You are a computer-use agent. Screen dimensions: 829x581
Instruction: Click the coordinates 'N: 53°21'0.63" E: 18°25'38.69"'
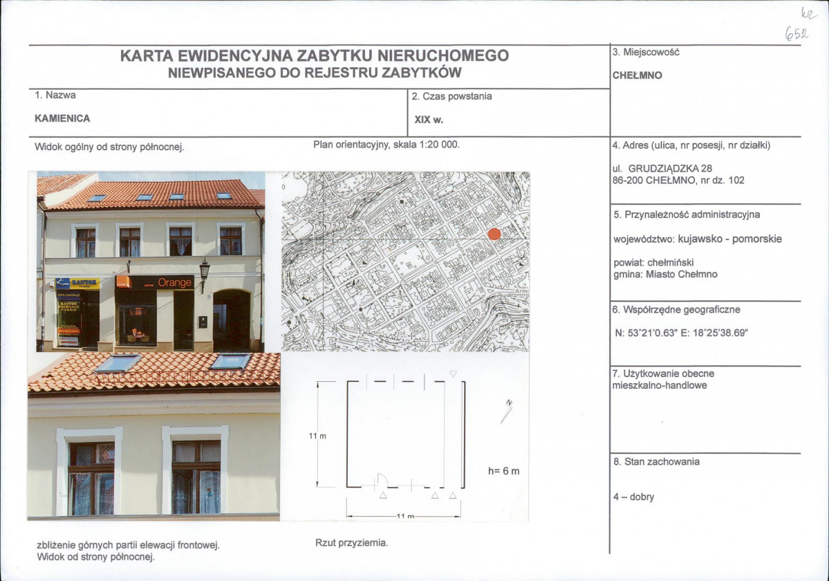pyautogui.click(x=682, y=333)
